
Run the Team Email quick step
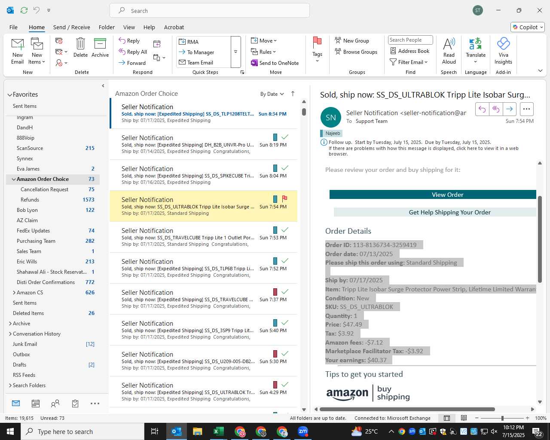[203, 62]
